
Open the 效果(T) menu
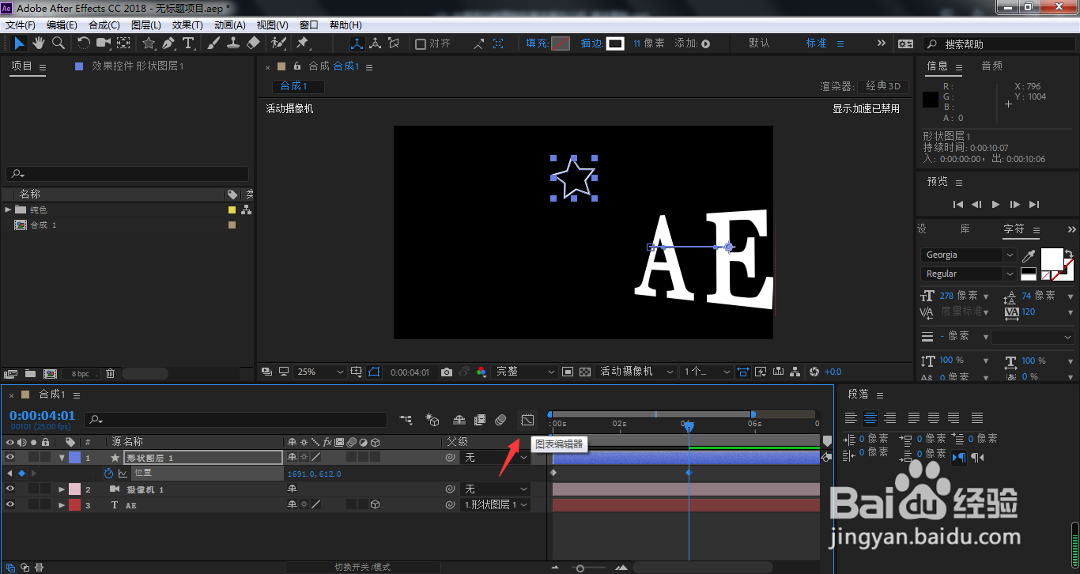click(187, 25)
